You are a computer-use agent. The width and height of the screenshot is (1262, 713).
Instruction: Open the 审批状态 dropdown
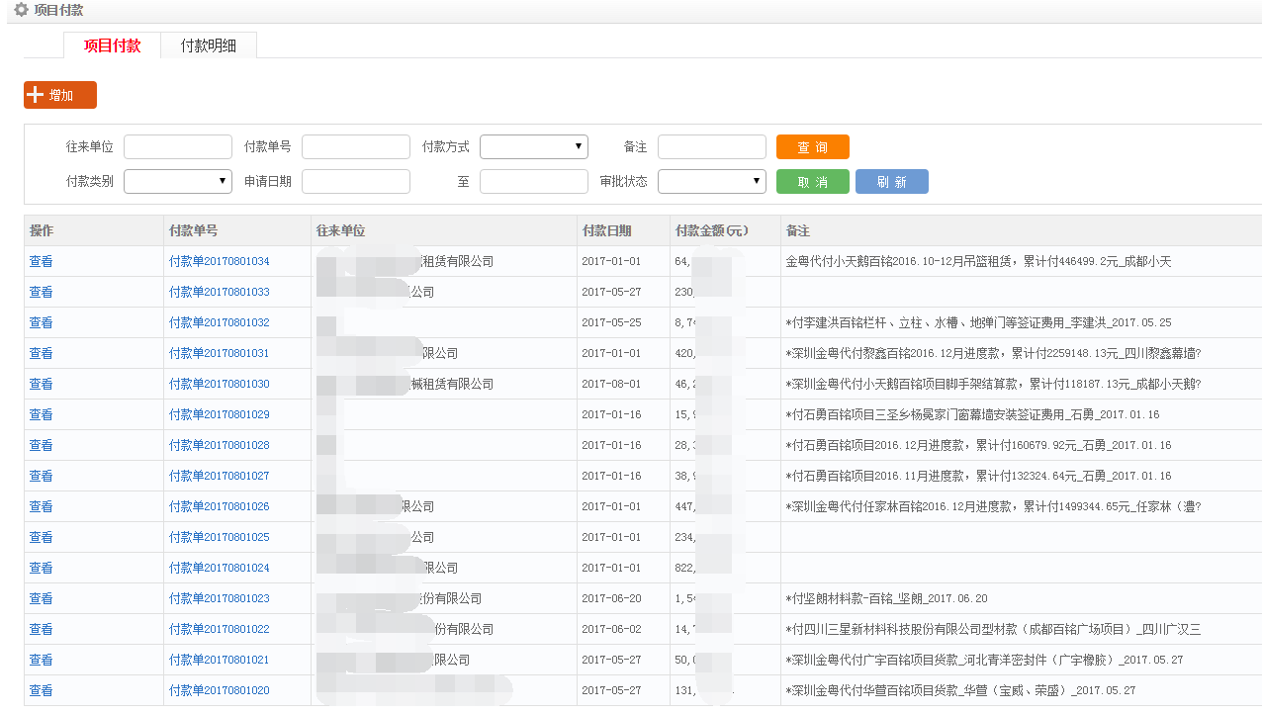coord(711,182)
